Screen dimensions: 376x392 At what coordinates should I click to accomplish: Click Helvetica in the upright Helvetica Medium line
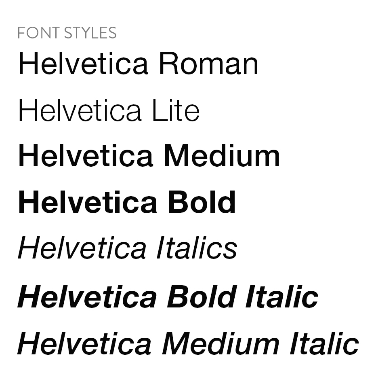coord(86,156)
